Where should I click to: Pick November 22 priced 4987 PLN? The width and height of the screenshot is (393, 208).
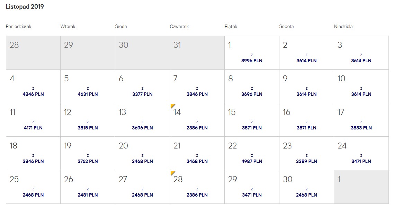(252, 153)
